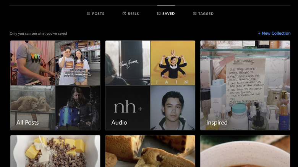Open the Reels tab

point(131,13)
